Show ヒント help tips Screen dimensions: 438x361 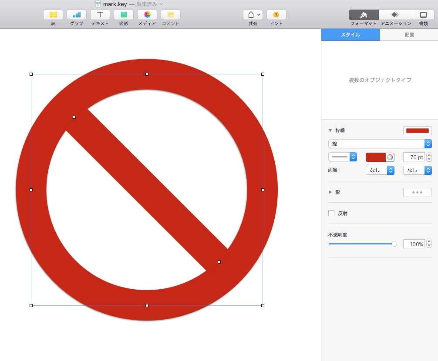[x=276, y=15]
